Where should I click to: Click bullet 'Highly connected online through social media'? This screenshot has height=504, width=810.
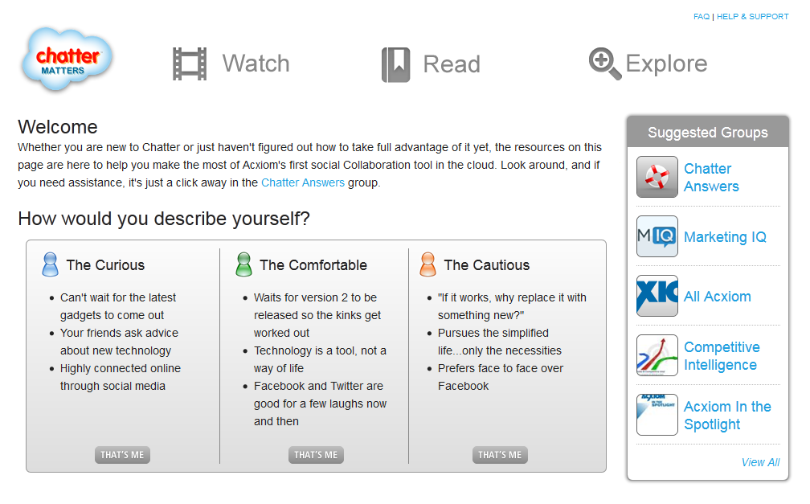[121, 377]
